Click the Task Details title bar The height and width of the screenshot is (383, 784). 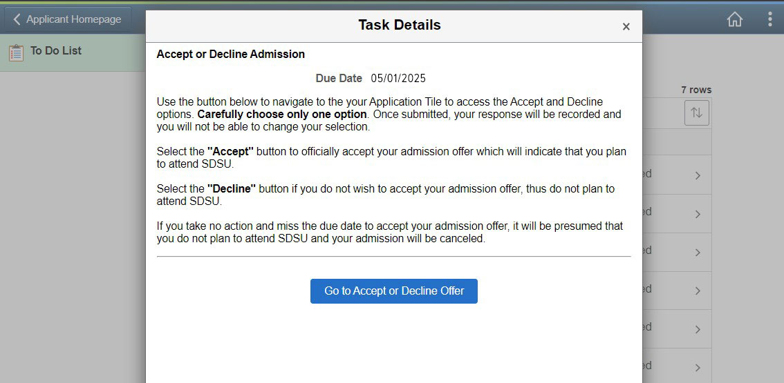tap(394, 26)
